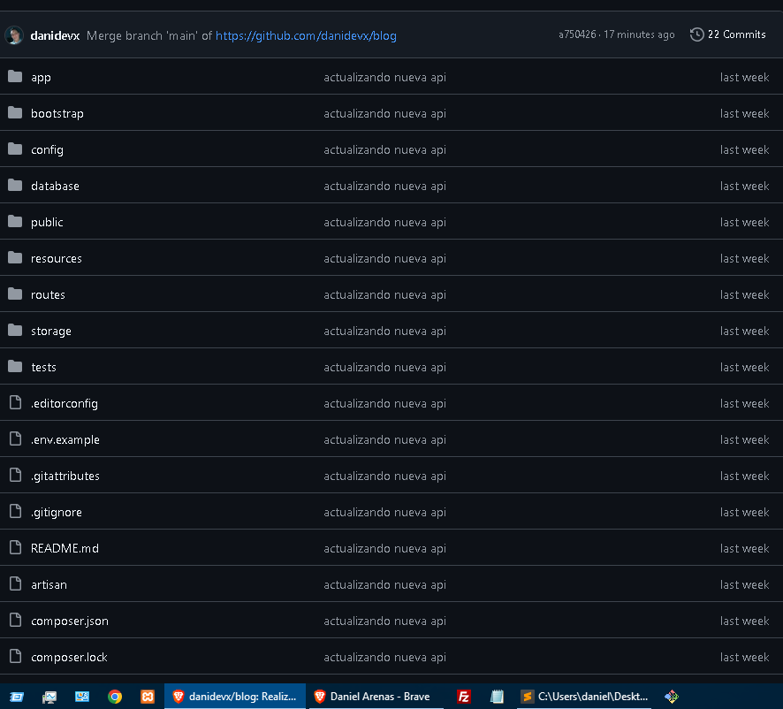The width and height of the screenshot is (783, 709).
Task: Click the composer.lock file icon
Action: click(16, 656)
